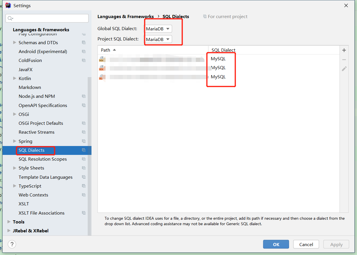This screenshot has width=357, height=255.
Task: Click project-level icon beside SQL Resolution Scopes
Action: pos(84,159)
